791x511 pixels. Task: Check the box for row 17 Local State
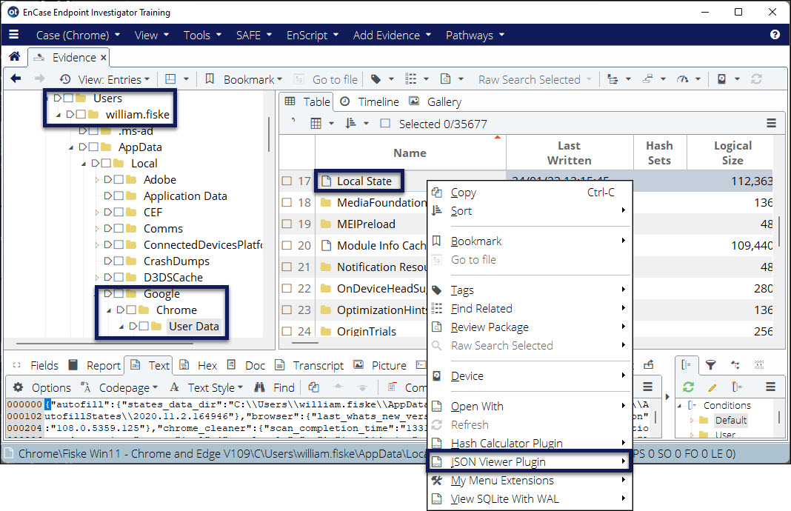tap(287, 181)
